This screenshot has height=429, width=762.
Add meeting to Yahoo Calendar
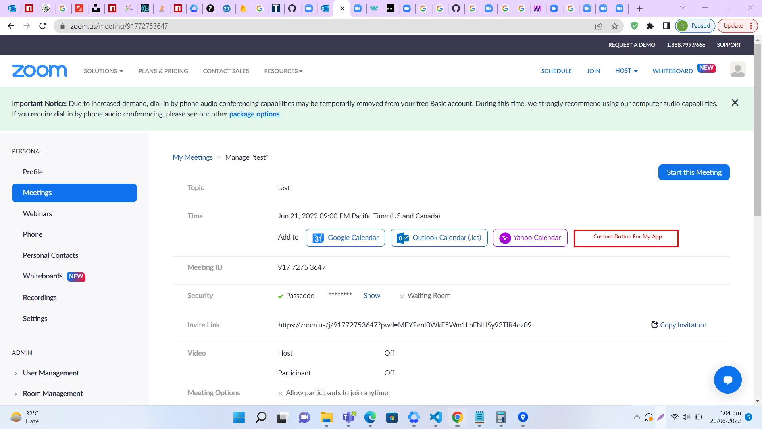[530, 238]
